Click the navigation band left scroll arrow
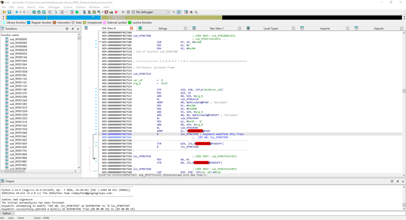 click(x=3, y=17)
